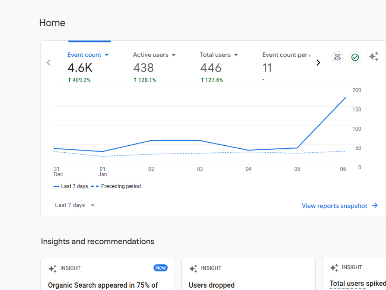Click the 06 data point on chart line
This screenshot has width=386, height=290.
coord(345,98)
